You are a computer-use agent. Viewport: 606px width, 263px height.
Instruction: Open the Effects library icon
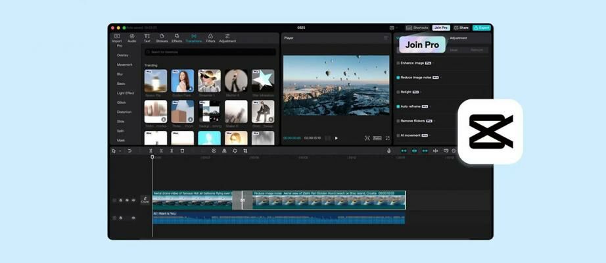(x=177, y=38)
